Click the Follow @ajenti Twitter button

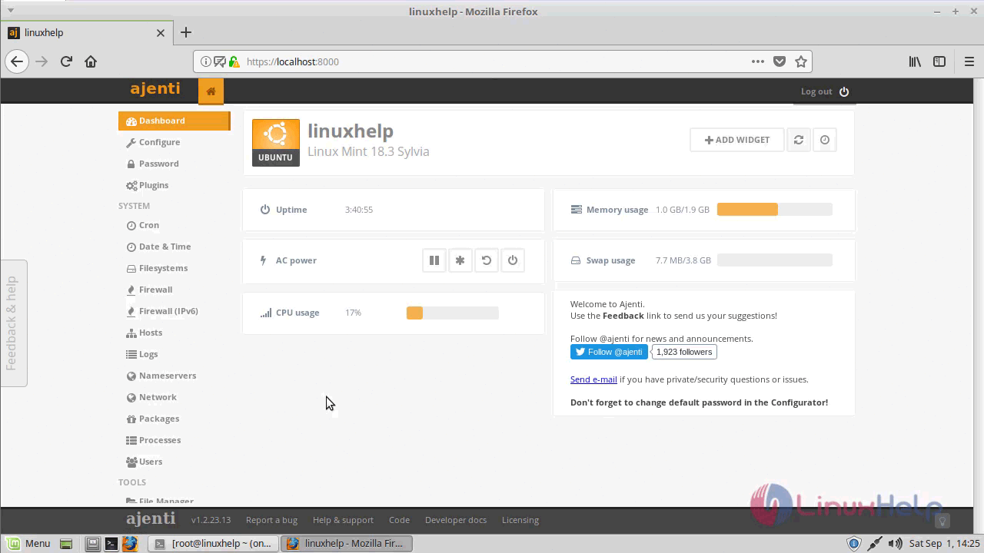pos(609,352)
